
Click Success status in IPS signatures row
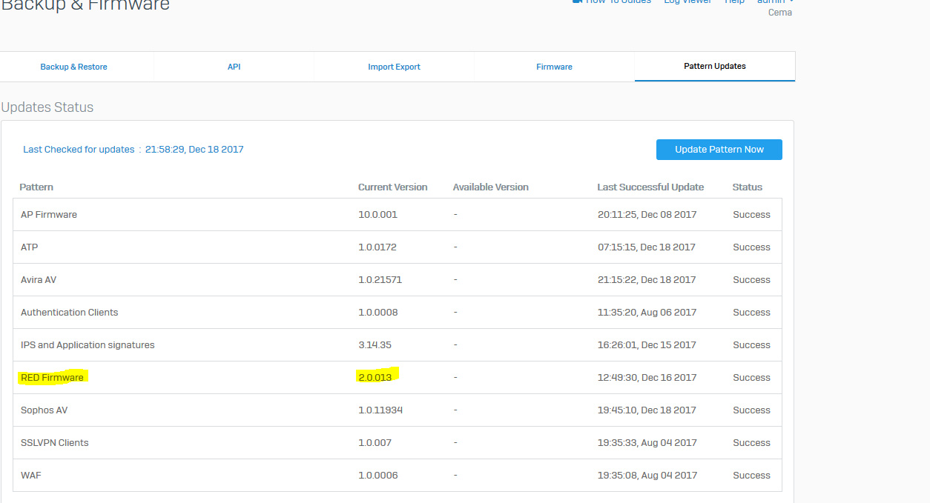point(751,345)
